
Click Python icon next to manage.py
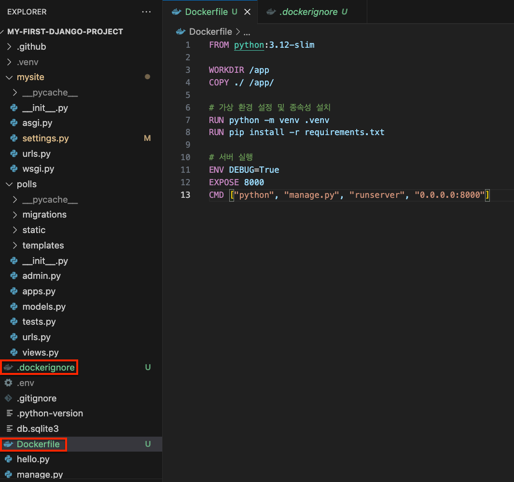9,474
